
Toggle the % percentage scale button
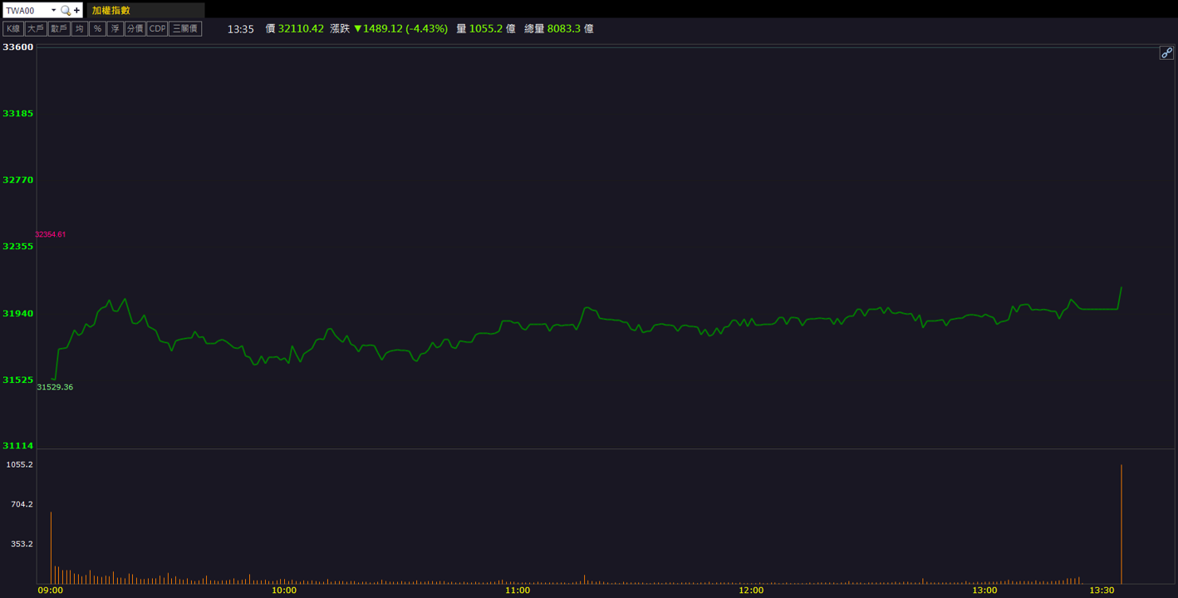pos(97,29)
